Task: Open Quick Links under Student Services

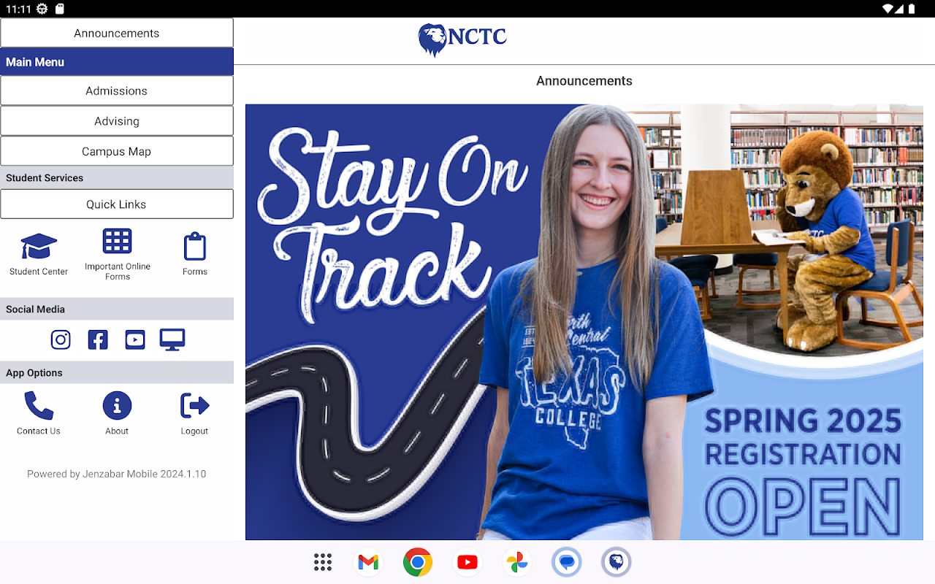Action: pos(117,204)
